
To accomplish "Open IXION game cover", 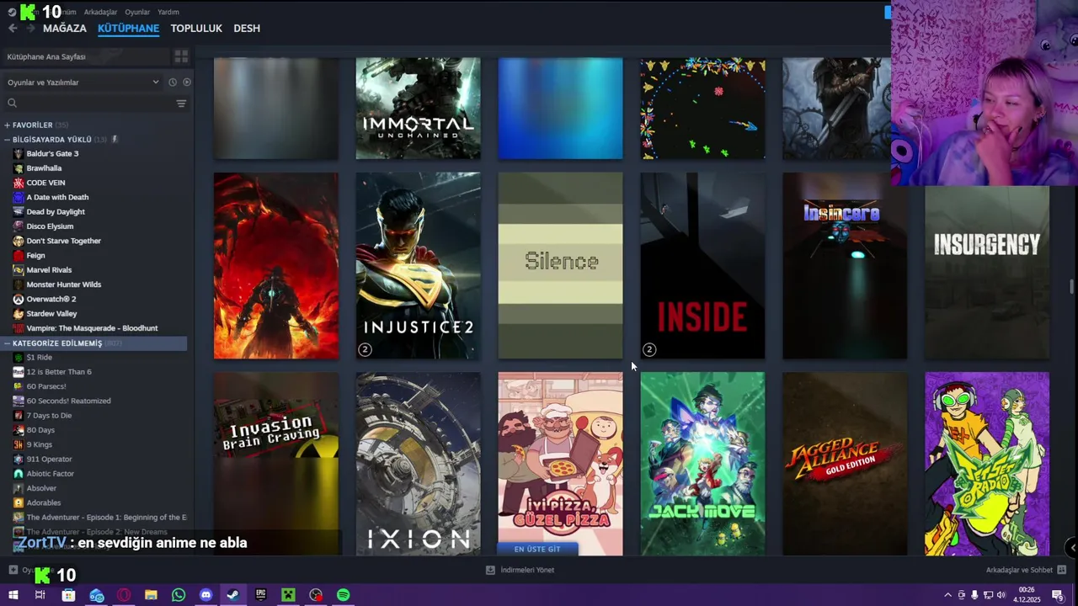I will click(418, 464).
